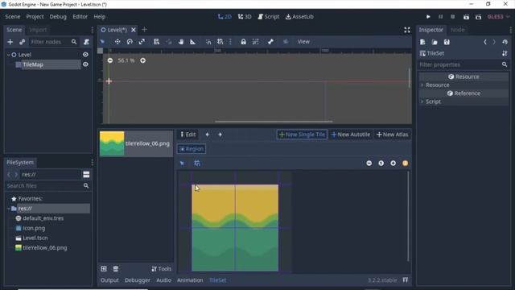Open AssetLib workspace

click(299, 17)
